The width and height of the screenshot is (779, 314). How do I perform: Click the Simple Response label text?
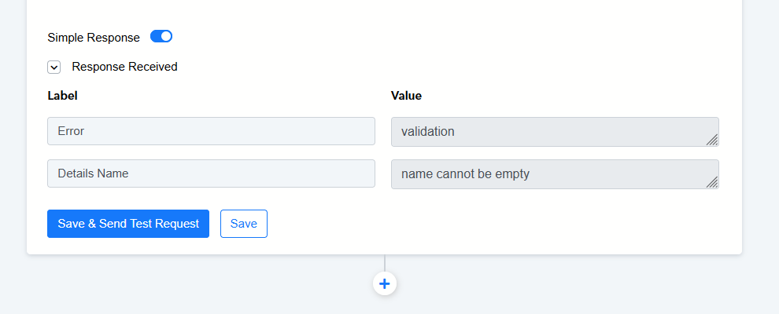pyautogui.click(x=94, y=37)
